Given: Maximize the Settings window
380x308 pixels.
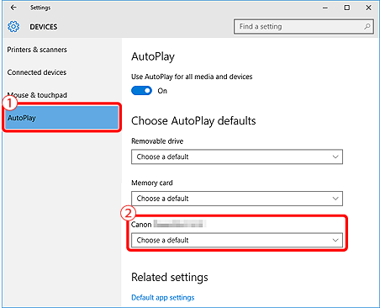Looking at the screenshot, I should (347, 8).
